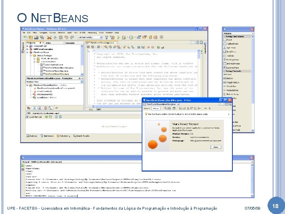
Task: Click Check Box component in the Palette
Action: click(230, 86)
